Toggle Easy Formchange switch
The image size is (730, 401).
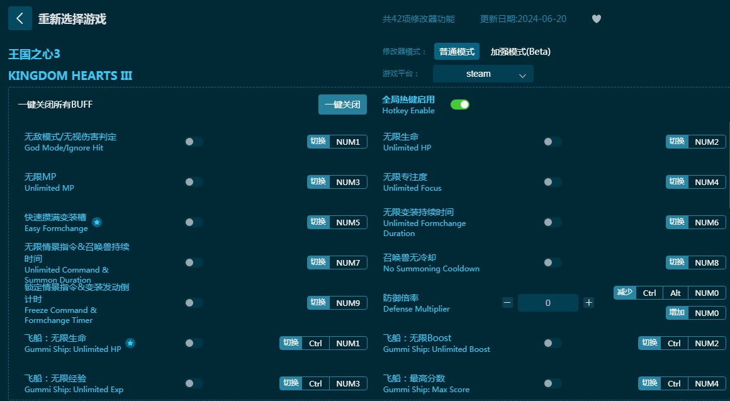[194, 222]
